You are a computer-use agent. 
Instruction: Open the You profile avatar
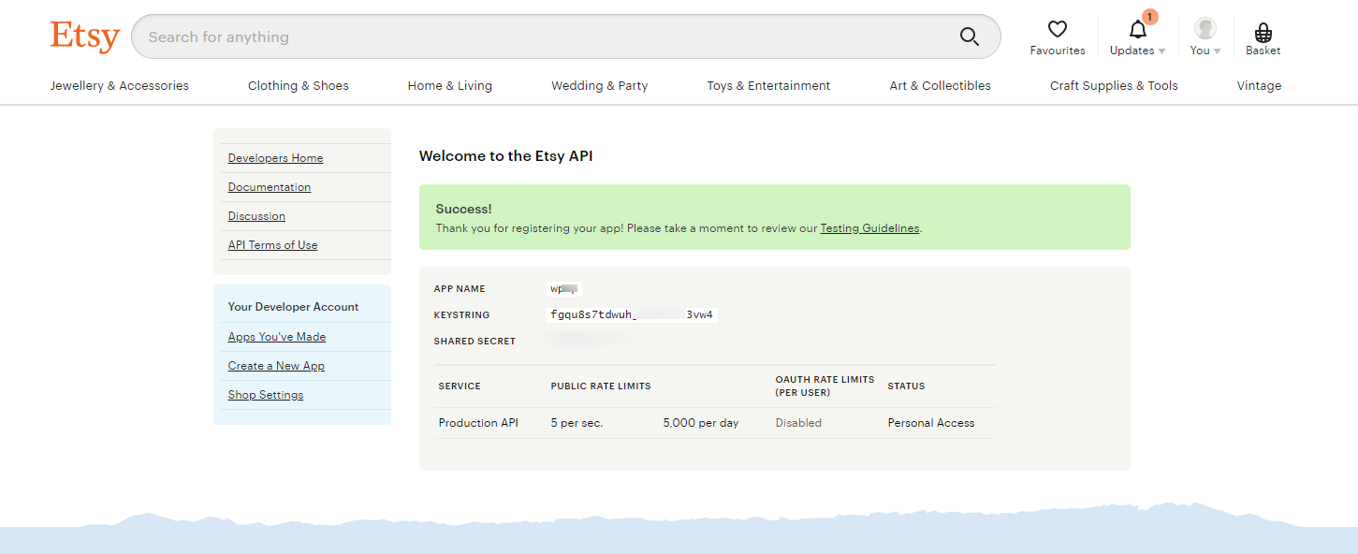coord(1205,28)
